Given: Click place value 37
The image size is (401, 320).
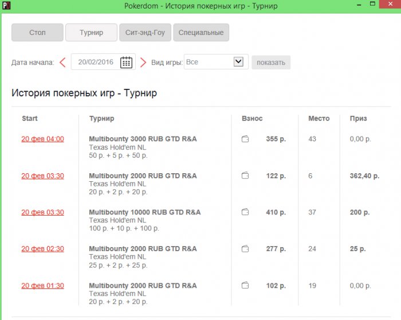Looking at the screenshot, I should pos(312,212).
